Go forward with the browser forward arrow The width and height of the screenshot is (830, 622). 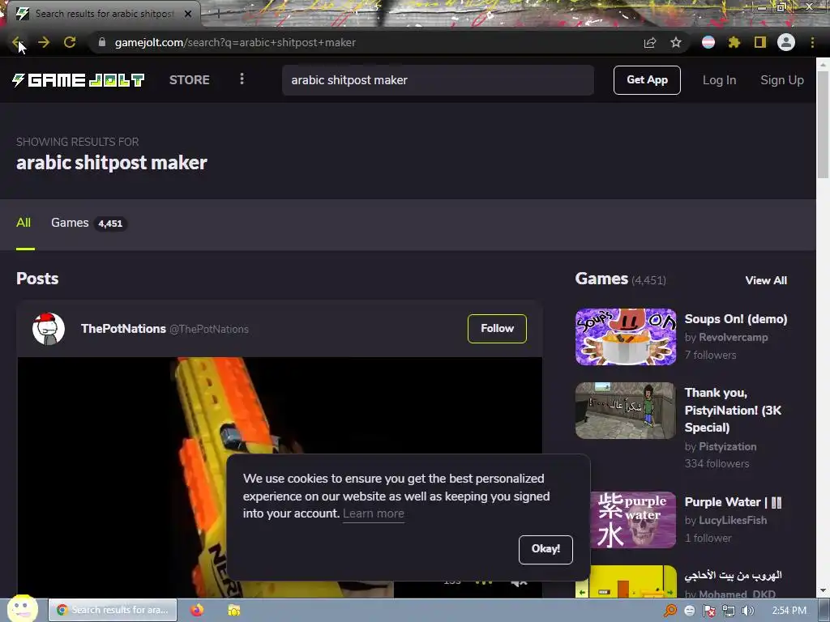44,42
